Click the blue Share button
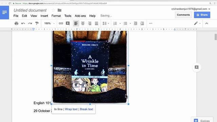Viewport: 217px width, 122px height. [202, 15]
